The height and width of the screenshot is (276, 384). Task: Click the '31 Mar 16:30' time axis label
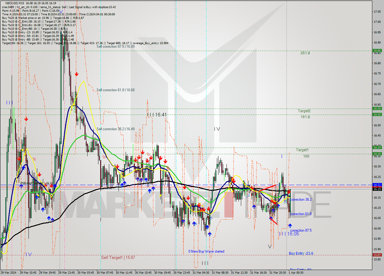click(258, 273)
